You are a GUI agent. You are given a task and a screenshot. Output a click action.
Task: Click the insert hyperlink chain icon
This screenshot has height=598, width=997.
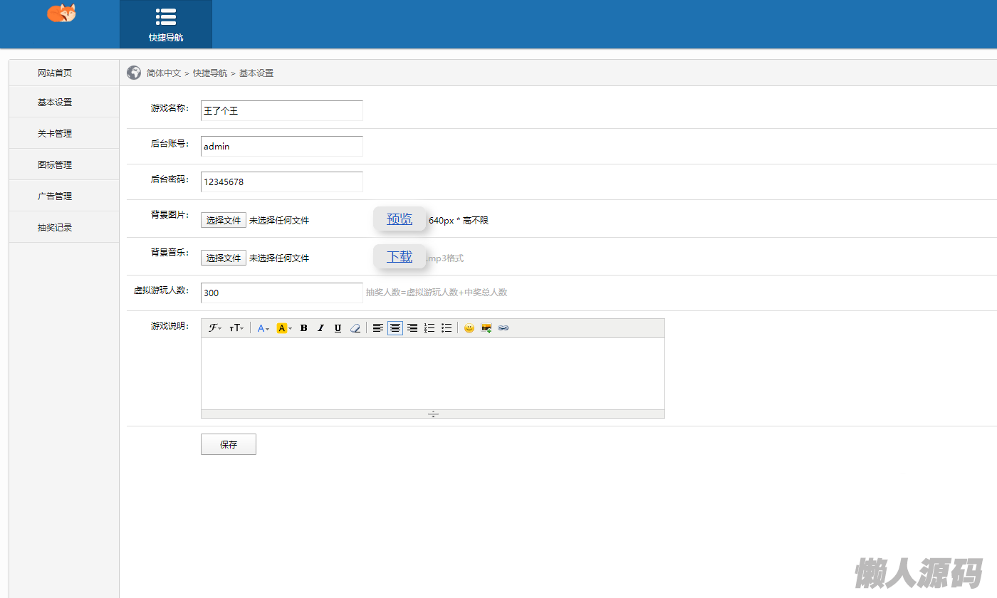(503, 328)
